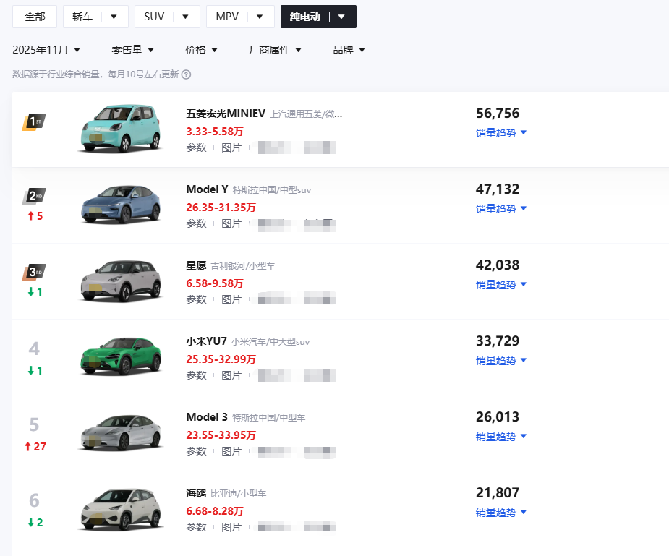Click the 1st place rank badge
669x556 pixels.
click(34, 121)
